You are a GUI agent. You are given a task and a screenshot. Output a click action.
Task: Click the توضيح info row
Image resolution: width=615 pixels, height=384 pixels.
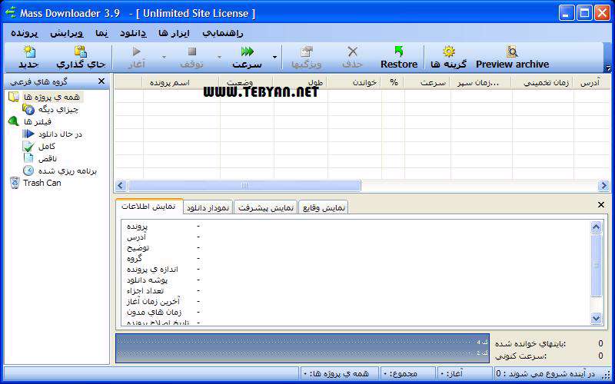pos(163,247)
